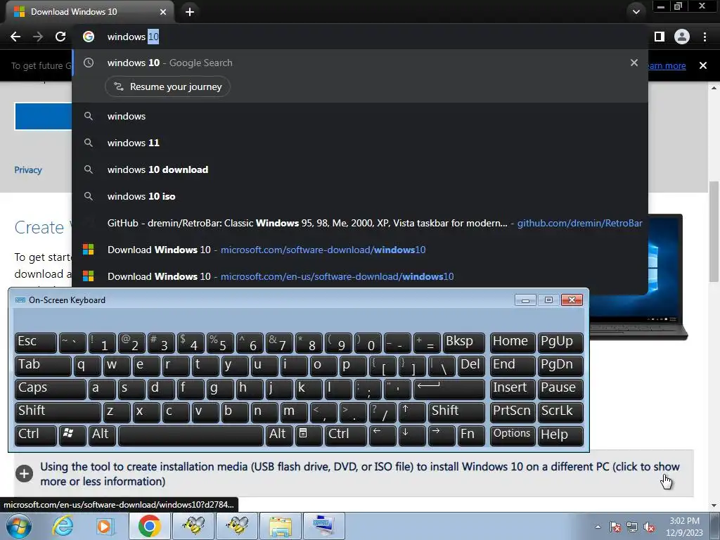Toggle the left Shift key on-screen
The image size is (720, 540).
58,412
